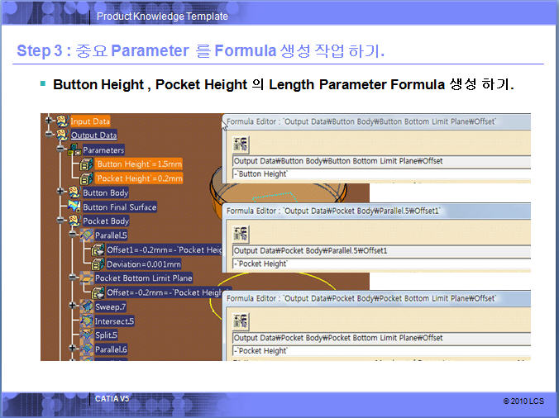Select the Pocket Bottom Limit Plane item

[143, 278]
